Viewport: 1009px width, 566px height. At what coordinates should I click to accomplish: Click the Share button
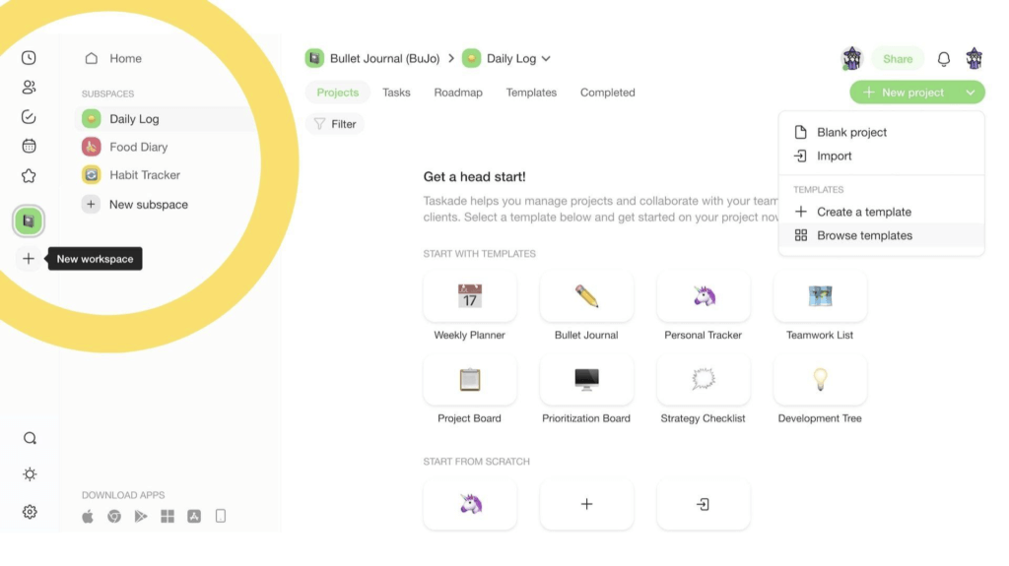(x=898, y=59)
